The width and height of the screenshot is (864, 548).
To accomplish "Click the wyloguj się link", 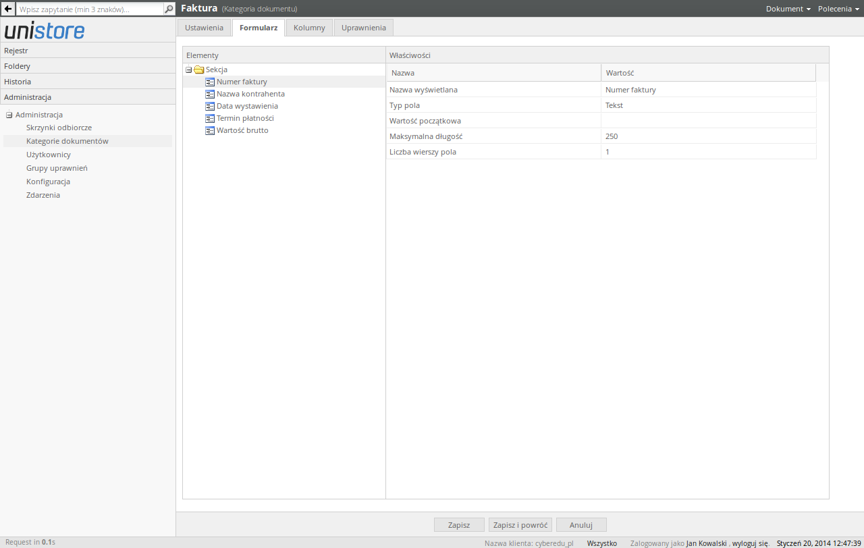I will tap(751, 543).
